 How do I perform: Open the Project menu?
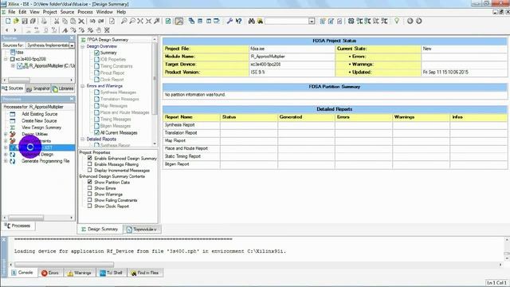49,12
